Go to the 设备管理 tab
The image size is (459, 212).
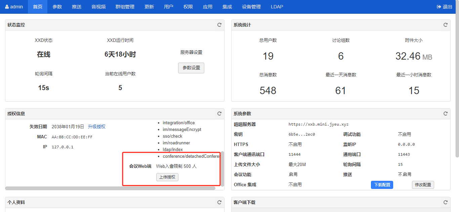pyautogui.click(x=251, y=7)
